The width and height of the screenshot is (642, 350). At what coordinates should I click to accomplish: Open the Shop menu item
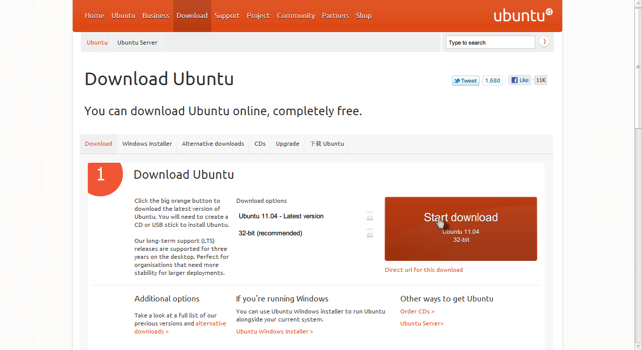point(364,16)
